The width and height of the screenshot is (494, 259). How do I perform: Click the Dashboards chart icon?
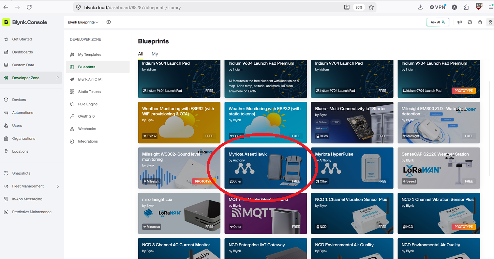click(6, 52)
